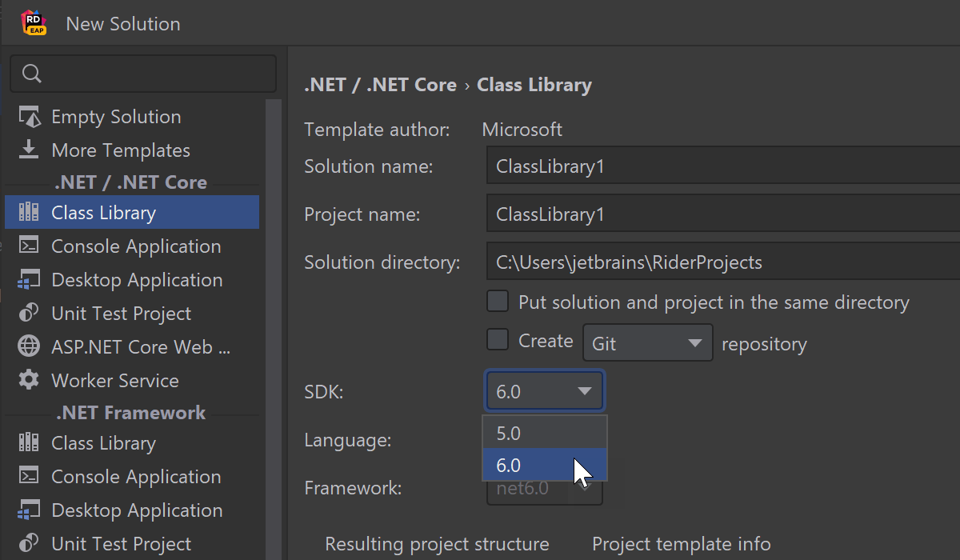Choose 6.0 from the SDK list
This screenshot has width=960, height=560.
[x=544, y=465]
